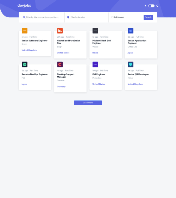Focus the filter by title field

[x=43, y=17]
